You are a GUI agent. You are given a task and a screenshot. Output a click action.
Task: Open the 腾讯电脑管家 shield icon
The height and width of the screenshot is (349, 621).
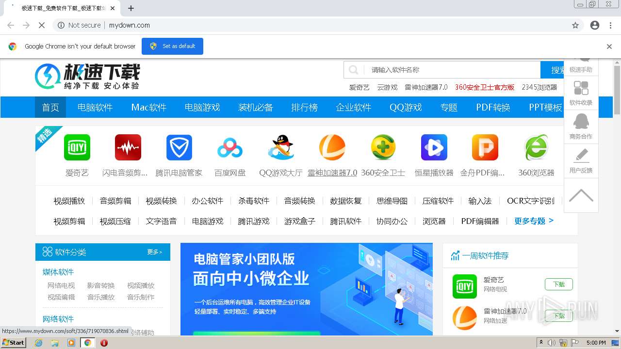(x=179, y=147)
